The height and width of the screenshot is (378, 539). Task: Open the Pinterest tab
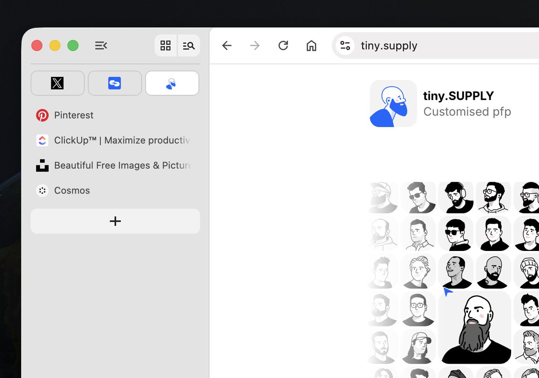115,115
